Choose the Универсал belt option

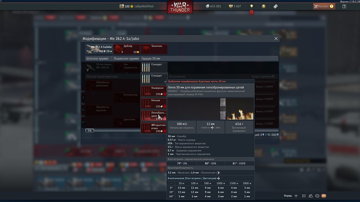click(154, 91)
